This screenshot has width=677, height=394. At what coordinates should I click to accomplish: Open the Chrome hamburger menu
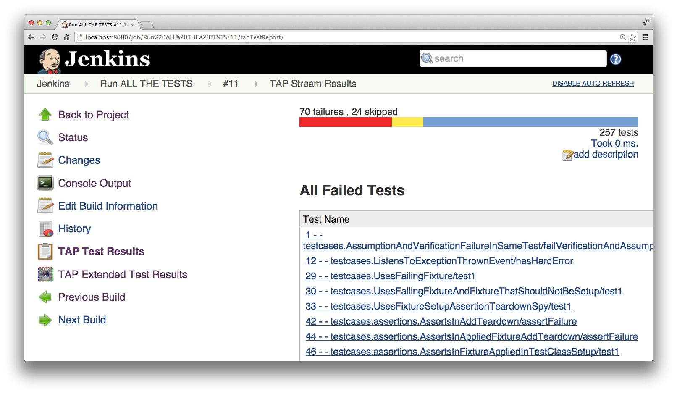[x=646, y=37]
